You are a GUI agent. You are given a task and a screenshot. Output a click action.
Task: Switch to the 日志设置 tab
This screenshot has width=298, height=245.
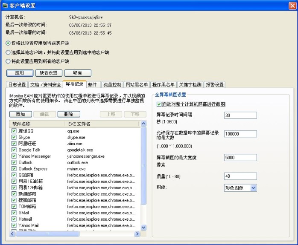(17, 84)
